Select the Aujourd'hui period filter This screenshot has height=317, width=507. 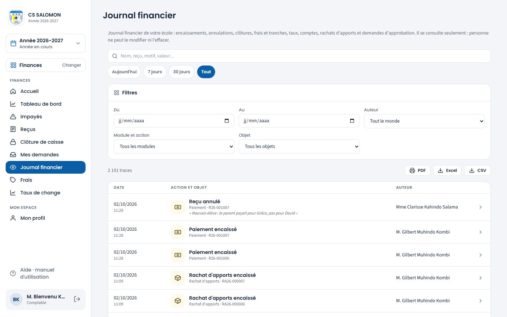click(124, 72)
